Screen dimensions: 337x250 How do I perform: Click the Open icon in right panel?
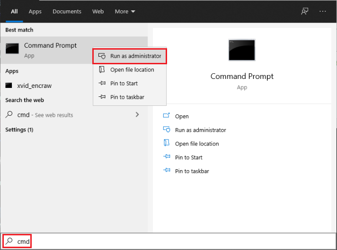[166, 116]
